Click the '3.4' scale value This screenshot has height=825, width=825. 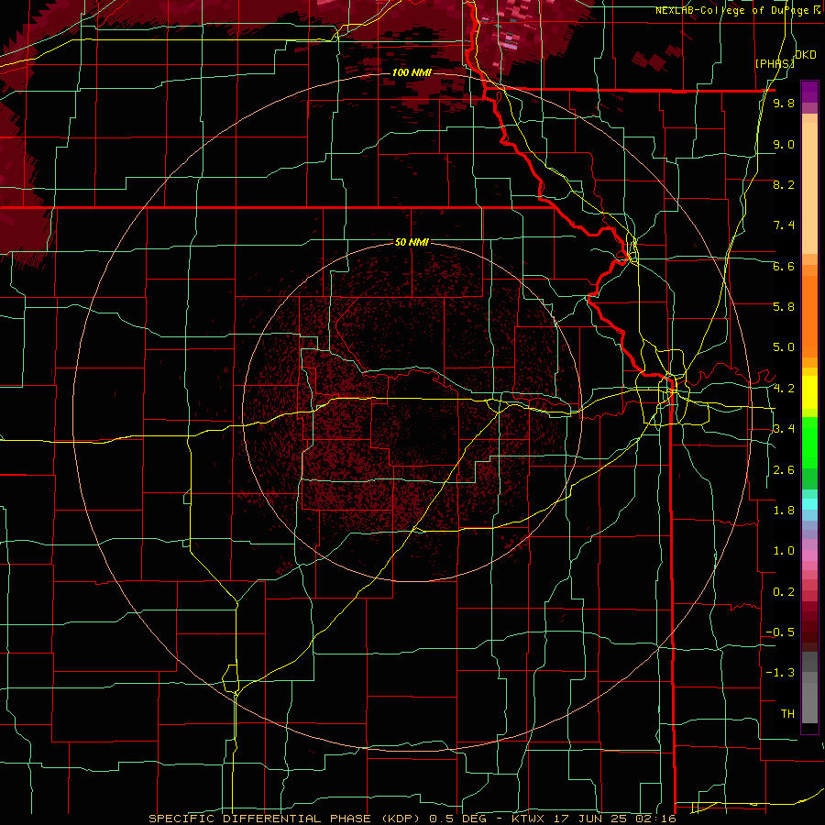[x=784, y=429]
